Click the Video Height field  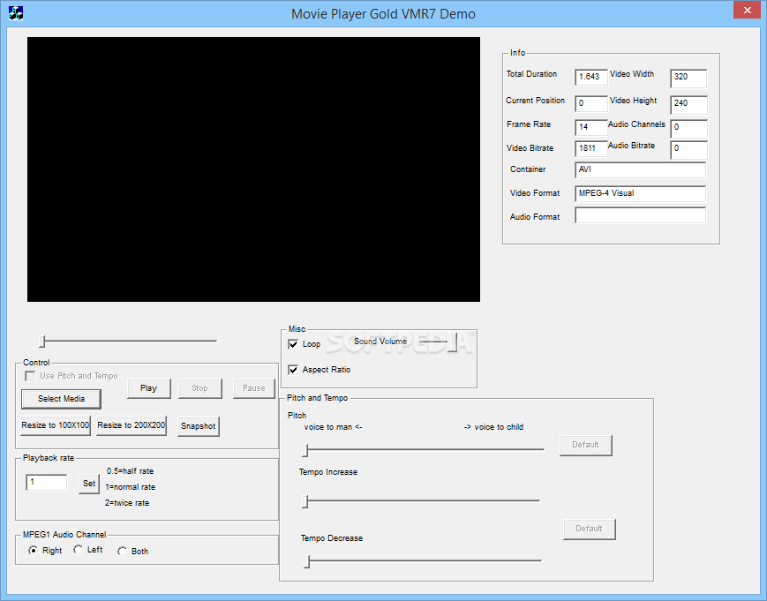(688, 105)
